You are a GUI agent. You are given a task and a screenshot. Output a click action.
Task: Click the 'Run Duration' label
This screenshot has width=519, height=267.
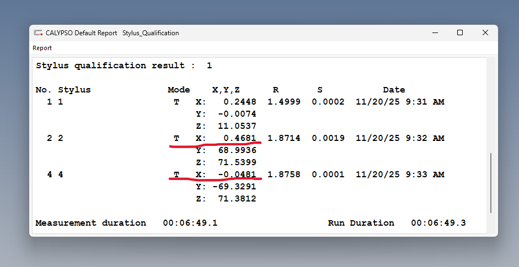[361, 223]
